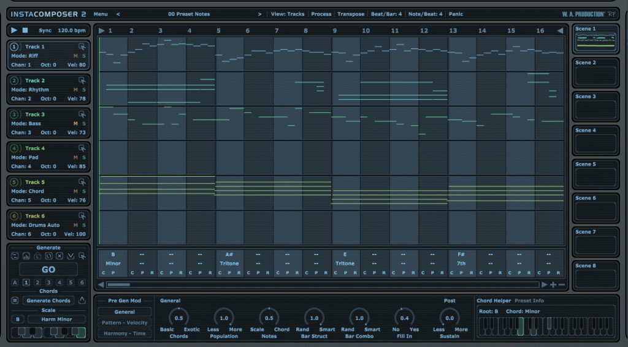Click the horizontal timeline scrollbar thumb

(x=118, y=284)
